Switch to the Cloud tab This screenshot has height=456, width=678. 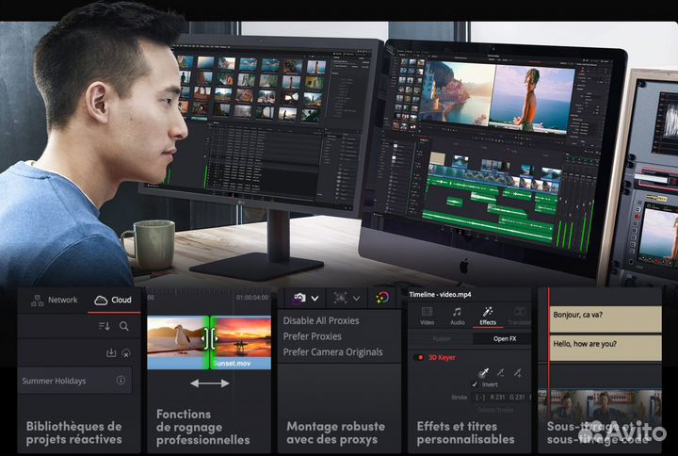[x=111, y=300]
